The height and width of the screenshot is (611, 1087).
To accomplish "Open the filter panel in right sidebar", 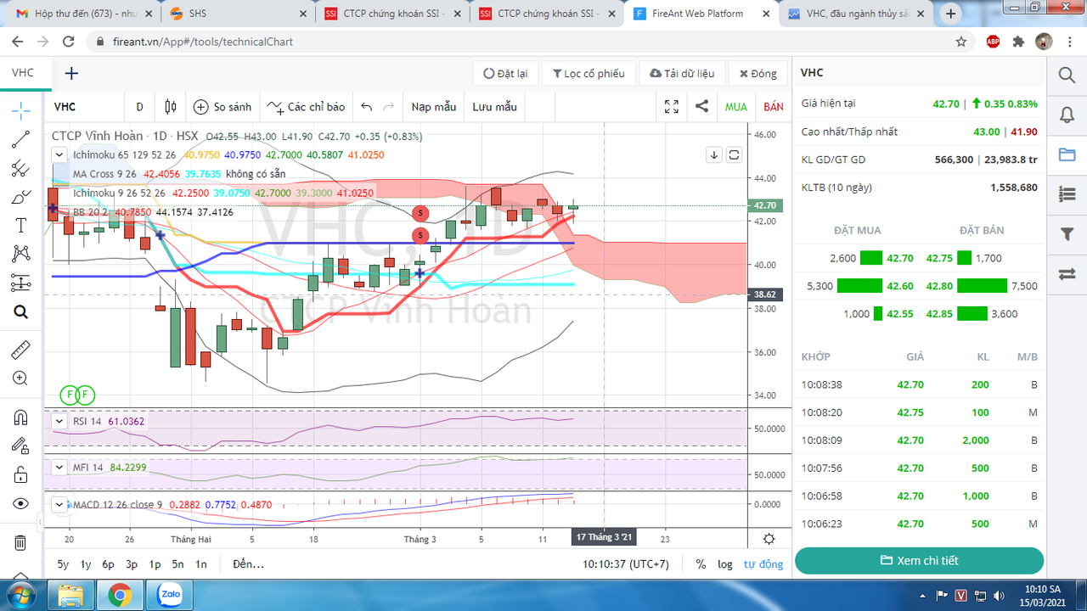I will click(x=1067, y=234).
